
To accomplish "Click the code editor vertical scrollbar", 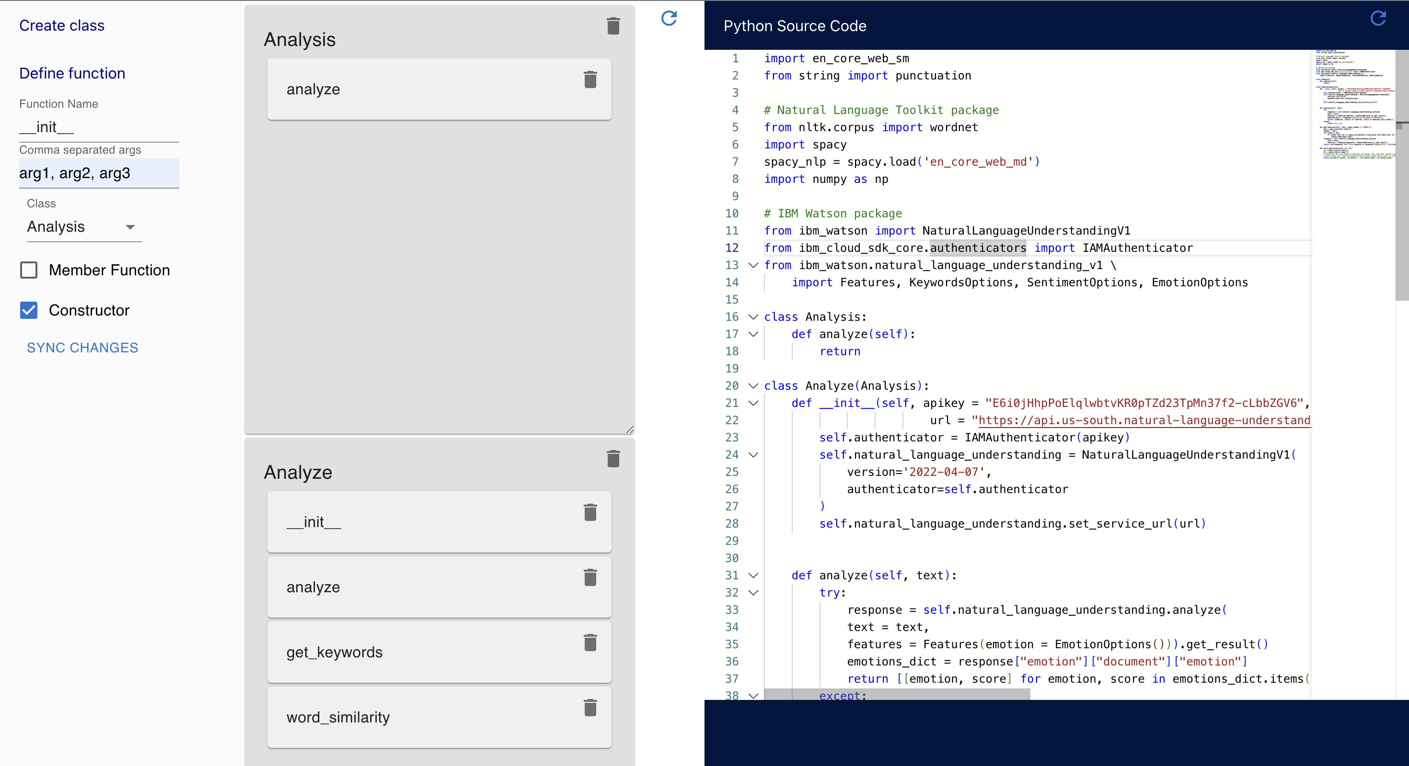I will click(x=1402, y=175).
